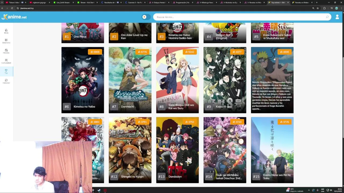Open the Horario sidebar icon
The height and width of the screenshot is (193, 344).
click(x=6, y=51)
